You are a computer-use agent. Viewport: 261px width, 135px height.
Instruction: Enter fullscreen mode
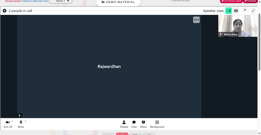coord(253,11)
